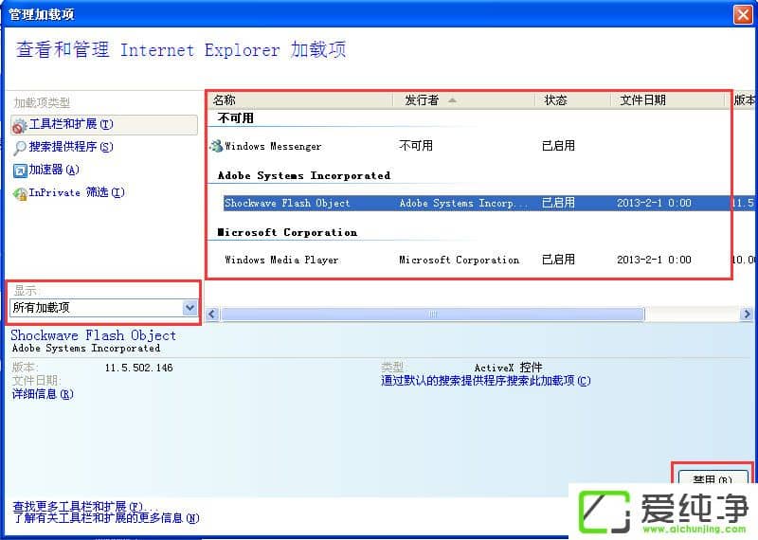Image resolution: width=758 pixels, height=540 pixels.
Task: Select InPrivate 筛选 type
Action: pyautogui.click(x=77, y=192)
